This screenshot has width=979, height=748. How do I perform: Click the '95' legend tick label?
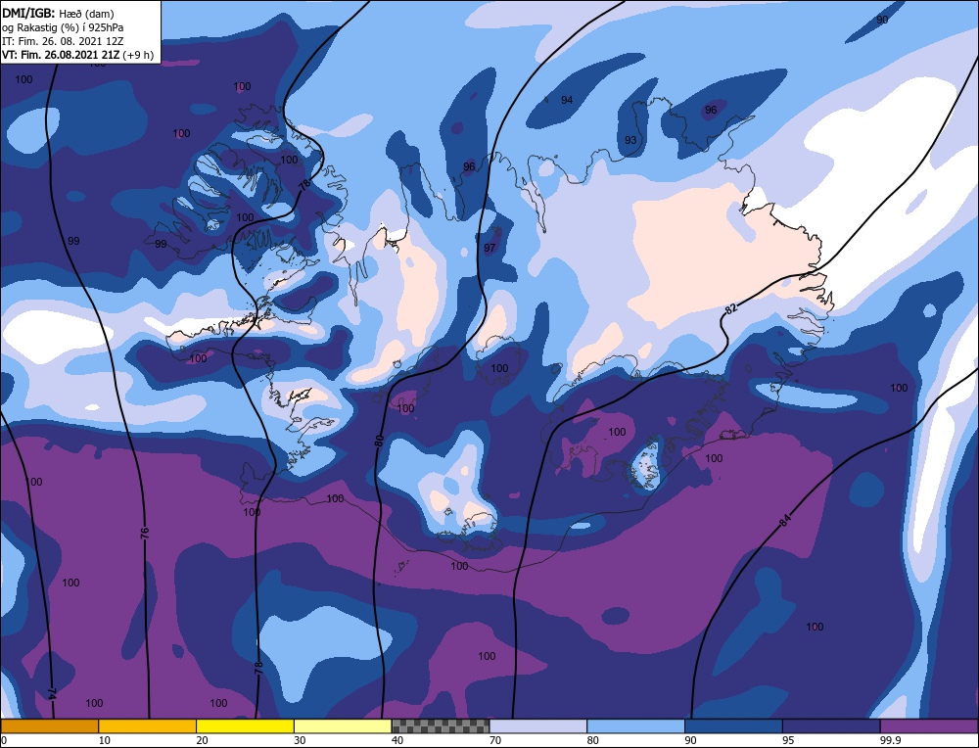(x=788, y=740)
